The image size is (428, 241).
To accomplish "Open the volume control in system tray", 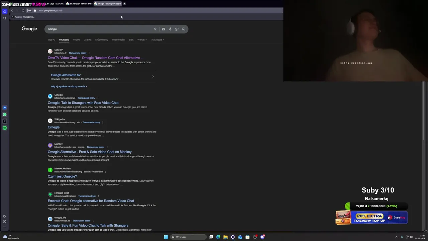I will pos(411,237).
